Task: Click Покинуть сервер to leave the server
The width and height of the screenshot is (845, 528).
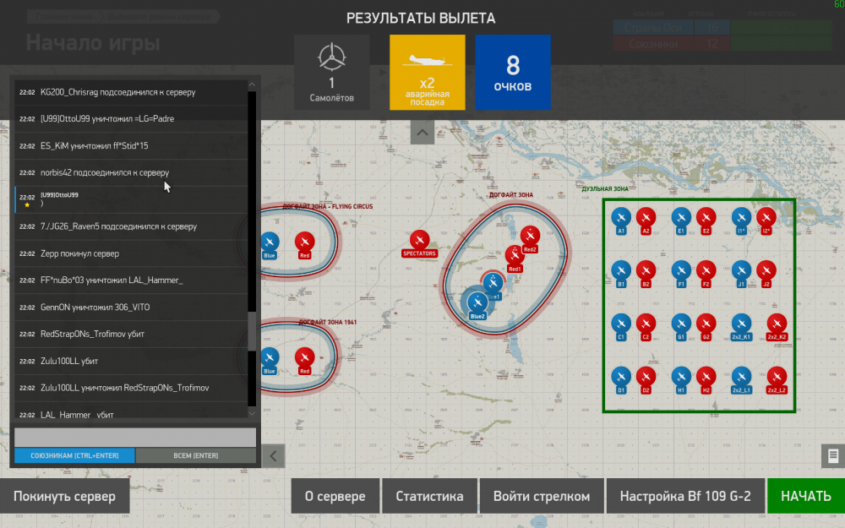Action: (64, 496)
